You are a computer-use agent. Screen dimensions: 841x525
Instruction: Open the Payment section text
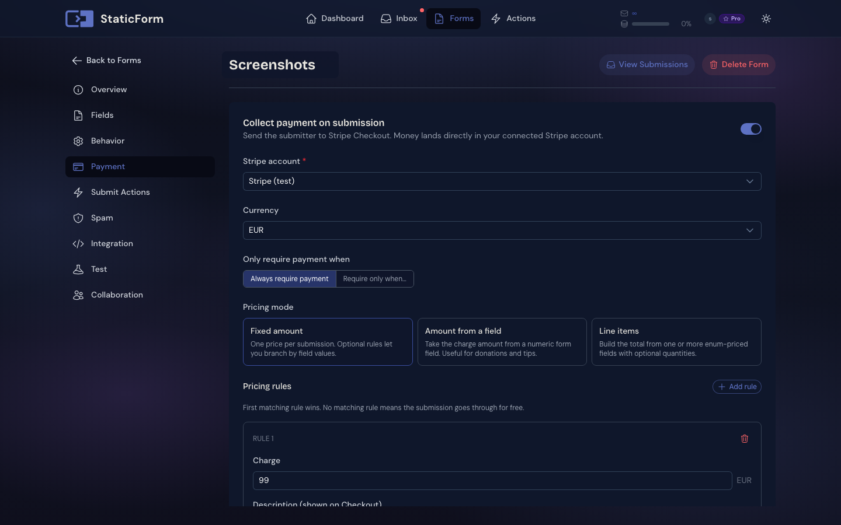coord(108,167)
